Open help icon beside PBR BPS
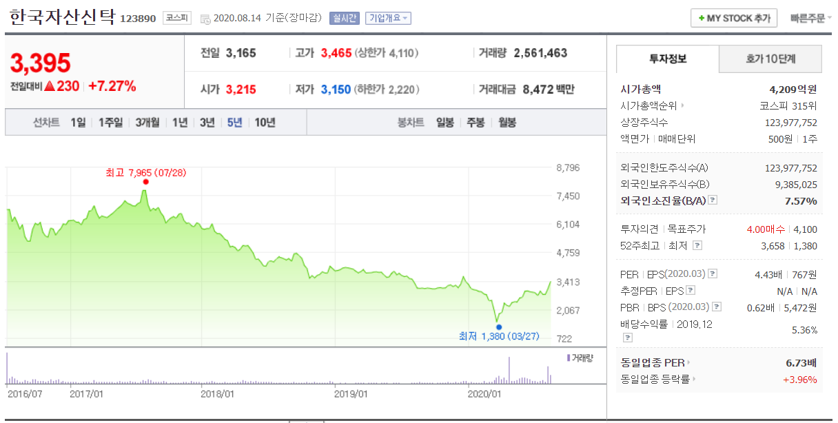Viewport: 838px width, 423px height. click(717, 307)
